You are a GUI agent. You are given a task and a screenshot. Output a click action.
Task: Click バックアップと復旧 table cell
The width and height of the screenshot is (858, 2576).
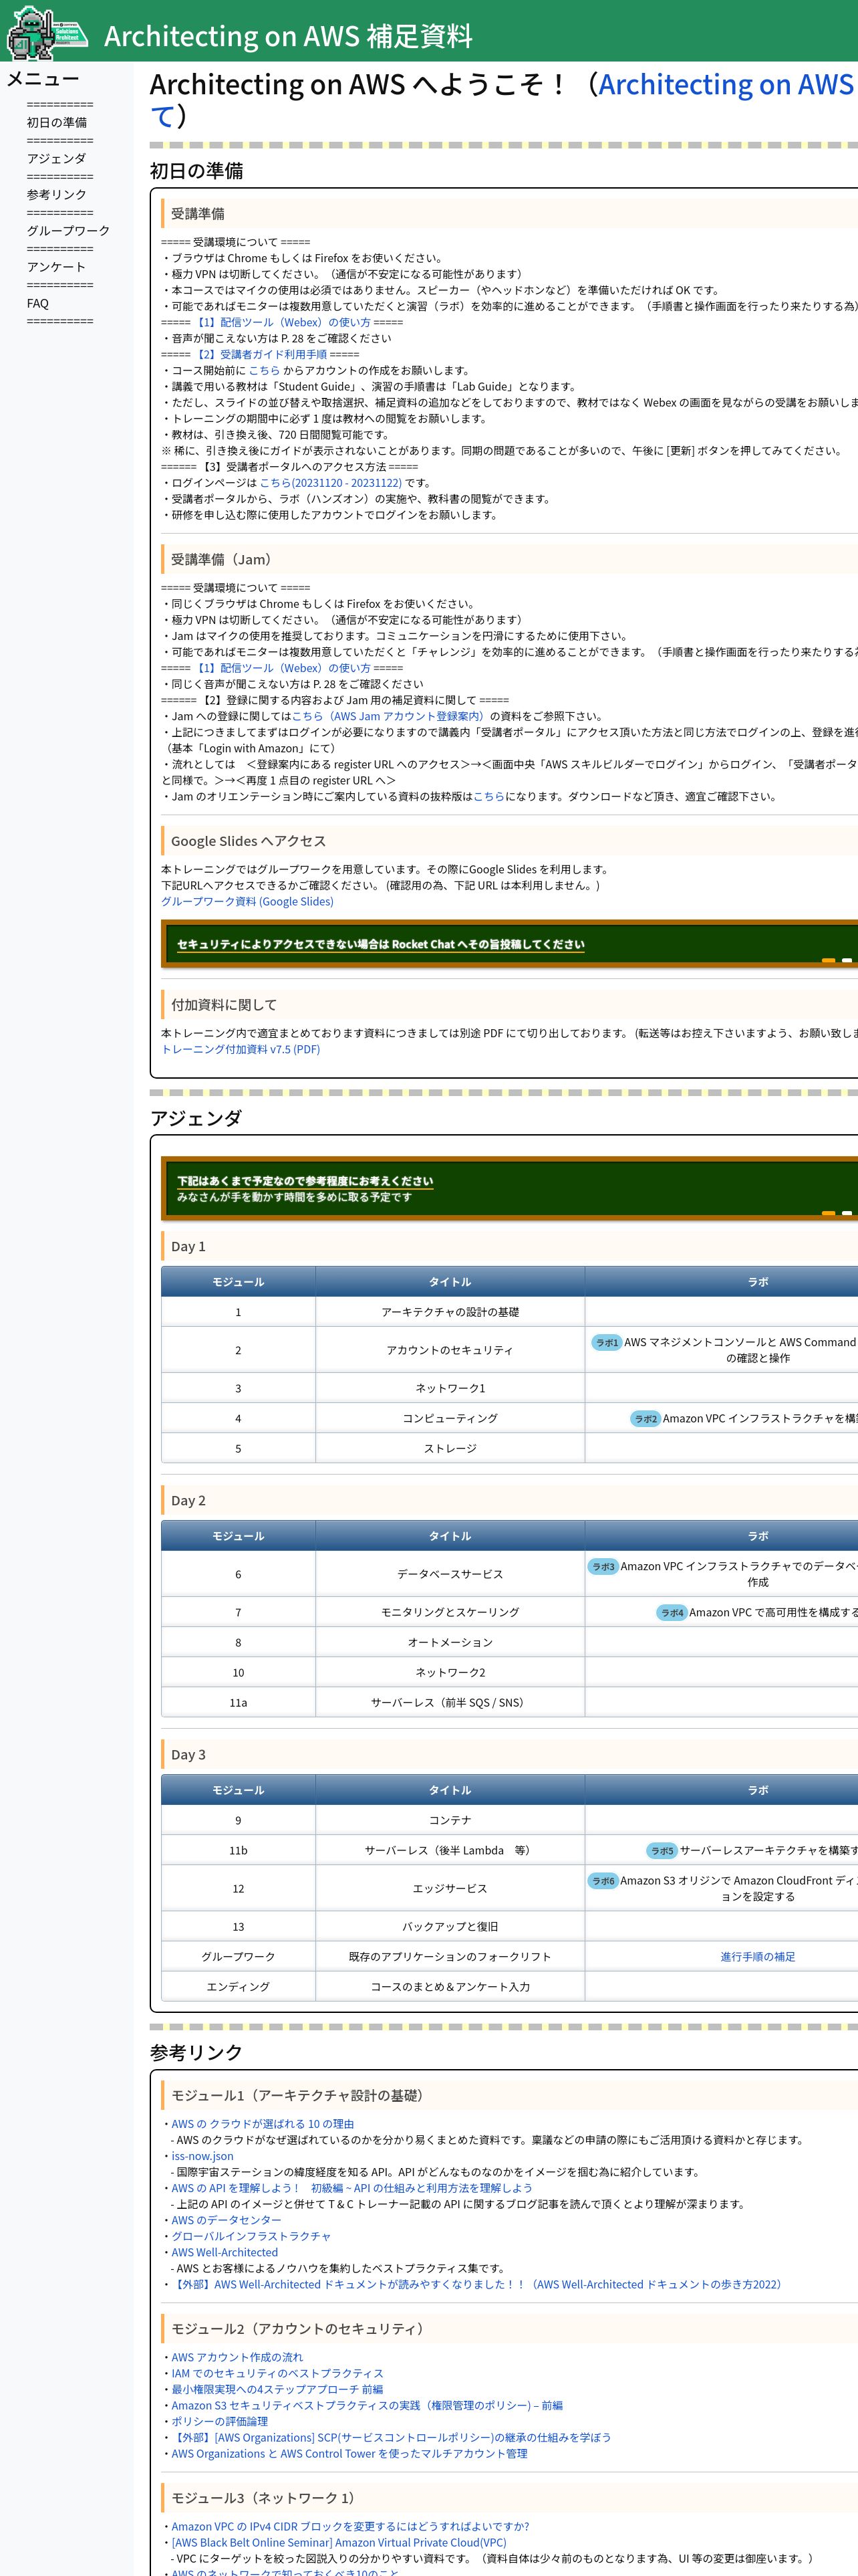pyautogui.click(x=450, y=1926)
